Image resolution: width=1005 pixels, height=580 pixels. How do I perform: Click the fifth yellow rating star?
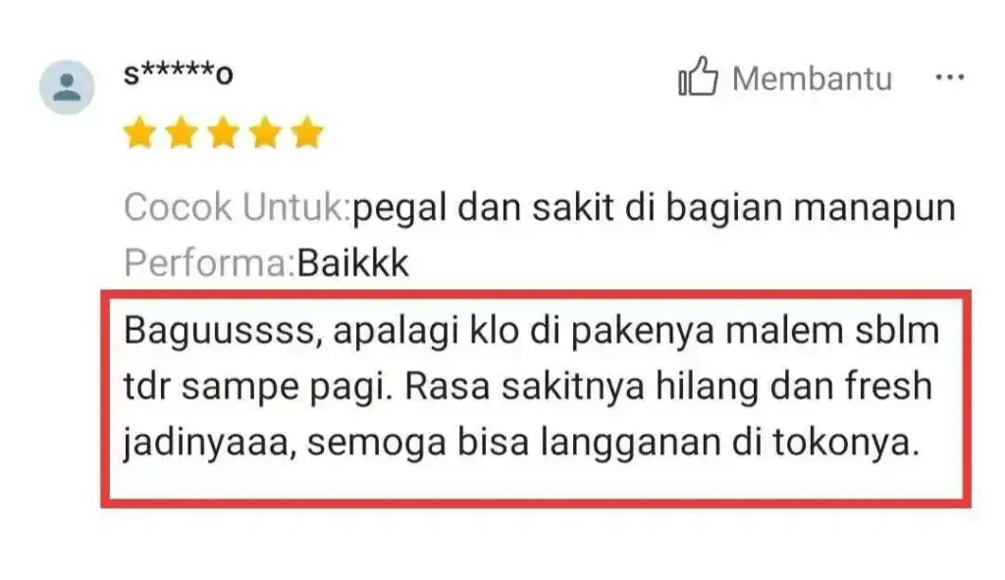(307, 132)
